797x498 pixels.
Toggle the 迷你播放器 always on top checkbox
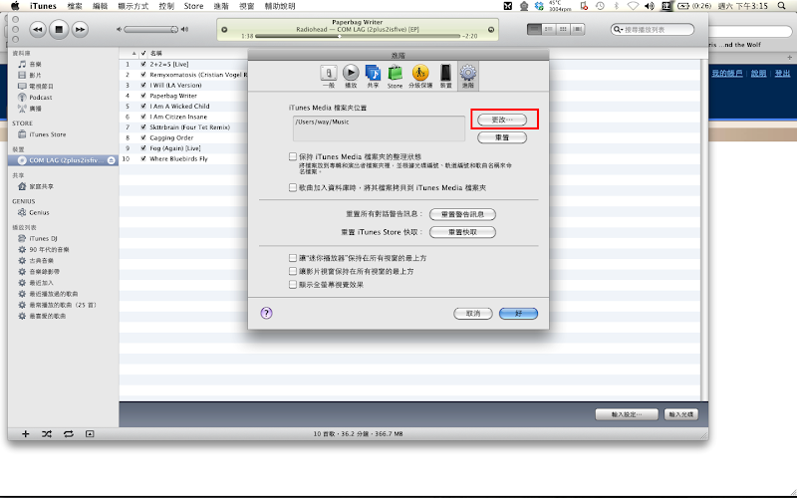coord(293,258)
